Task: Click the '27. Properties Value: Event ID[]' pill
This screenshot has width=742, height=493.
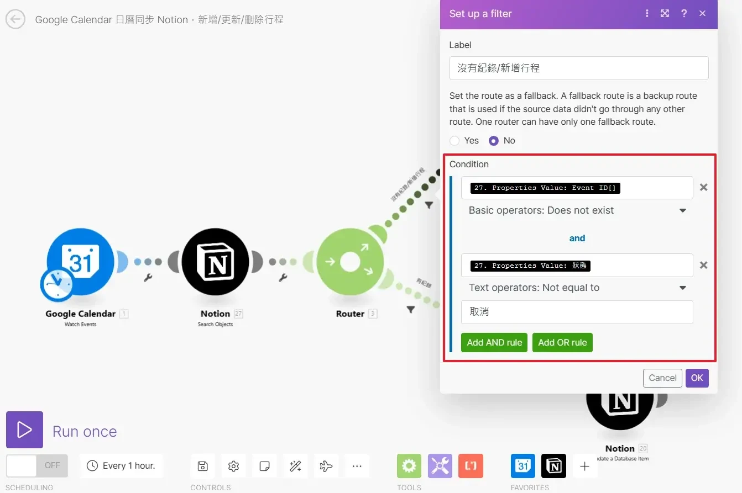Action: 545,188
